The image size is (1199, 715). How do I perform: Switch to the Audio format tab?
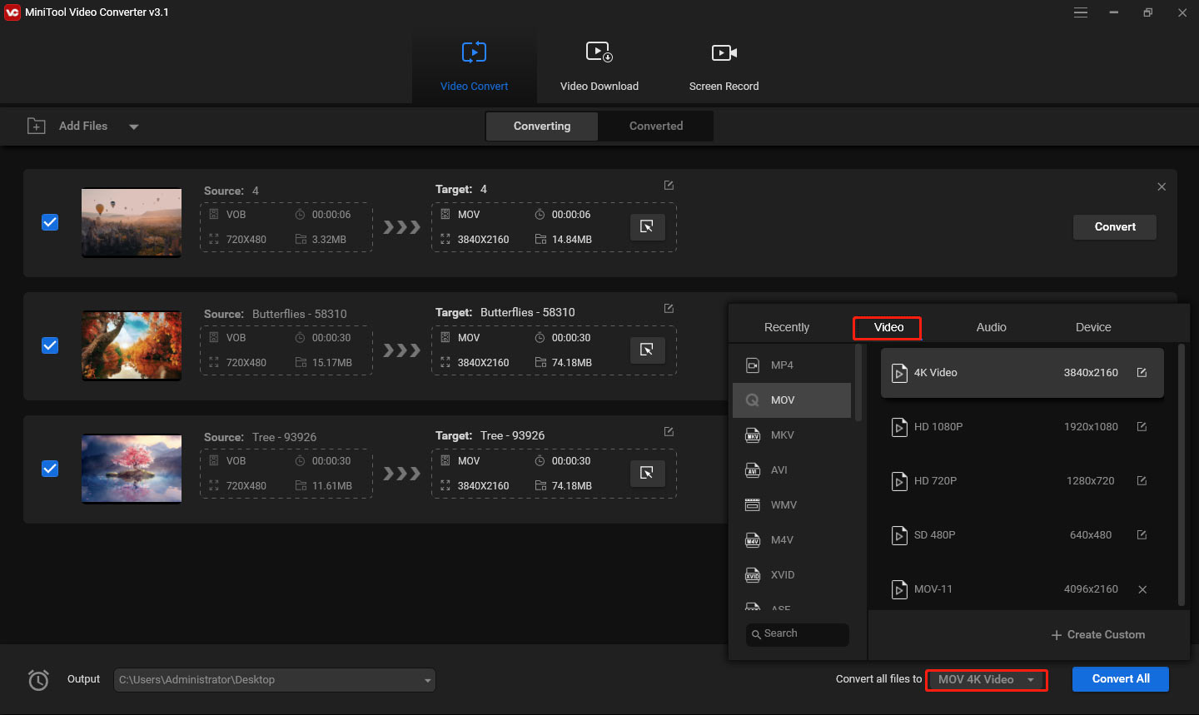click(x=991, y=327)
